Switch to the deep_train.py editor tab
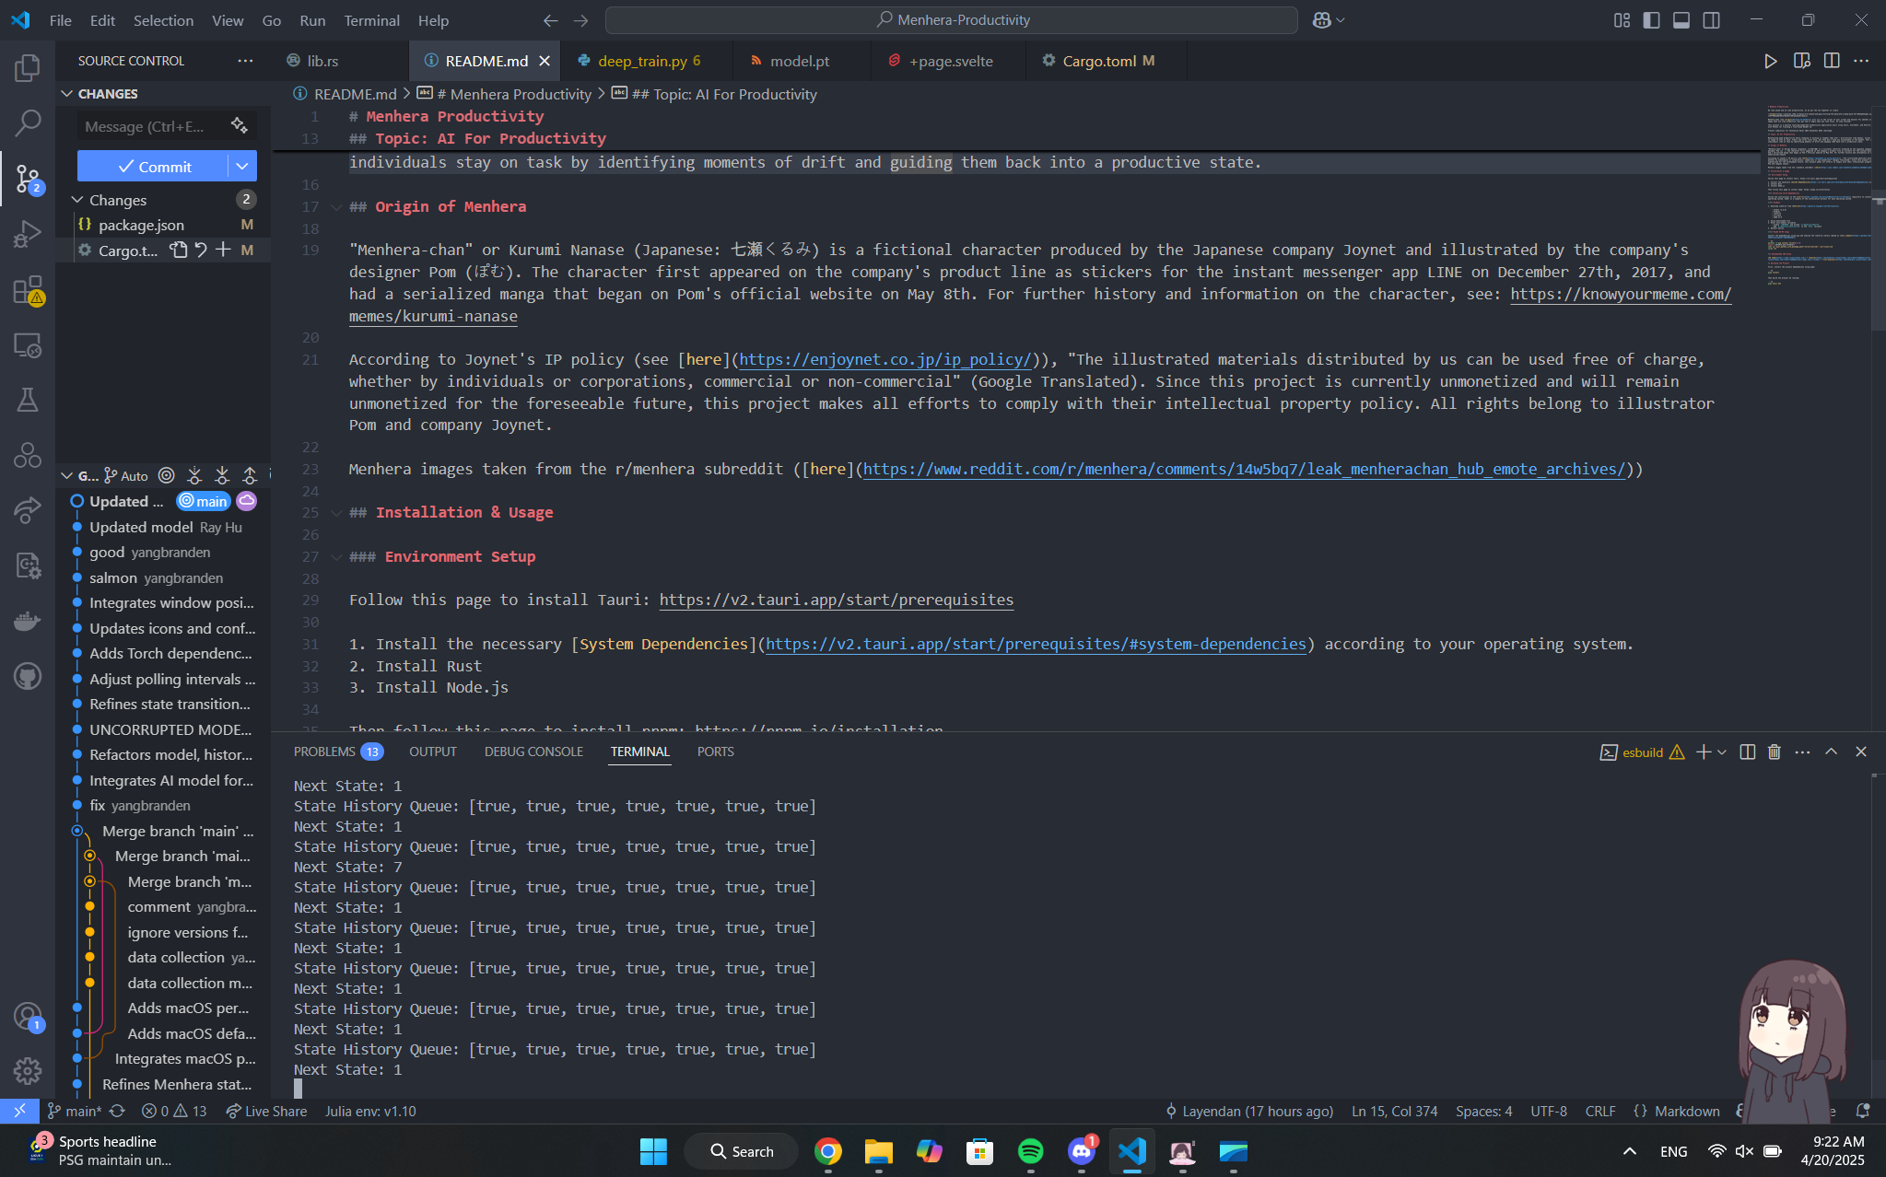Viewport: 1886px width, 1177px height. click(641, 61)
